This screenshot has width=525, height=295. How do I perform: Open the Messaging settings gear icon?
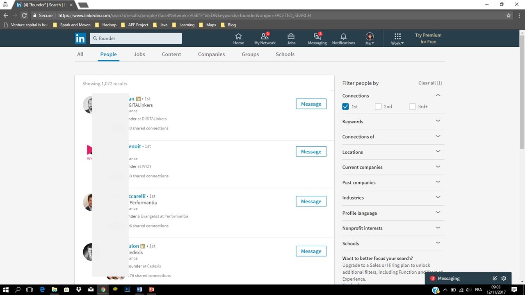click(504, 278)
